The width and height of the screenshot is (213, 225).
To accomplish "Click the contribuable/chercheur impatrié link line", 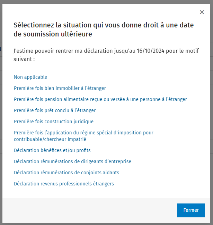I will click(50, 139).
